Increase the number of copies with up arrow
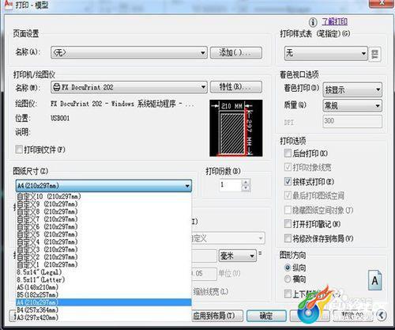 click(x=246, y=182)
